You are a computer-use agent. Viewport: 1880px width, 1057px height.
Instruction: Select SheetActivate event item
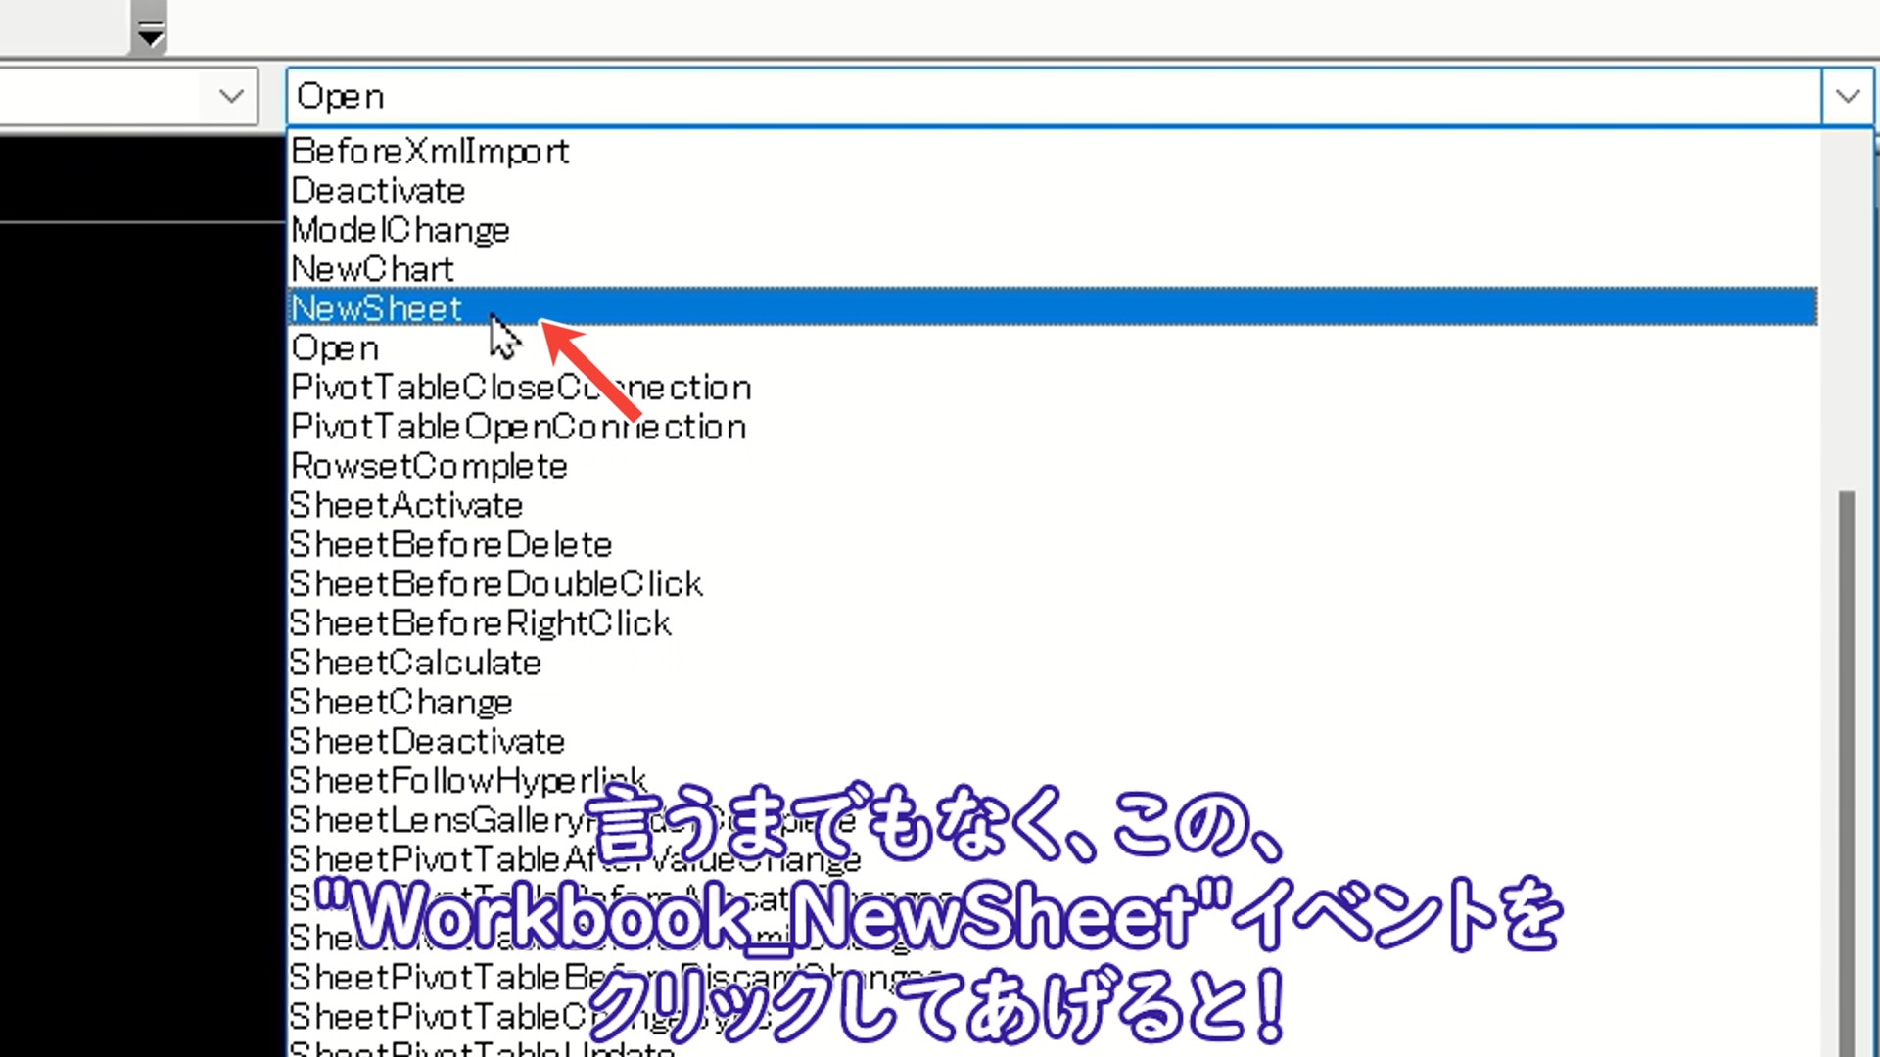pyautogui.click(x=406, y=505)
